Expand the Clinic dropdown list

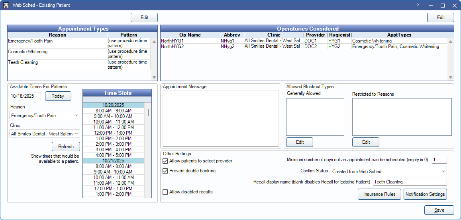(45, 134)
